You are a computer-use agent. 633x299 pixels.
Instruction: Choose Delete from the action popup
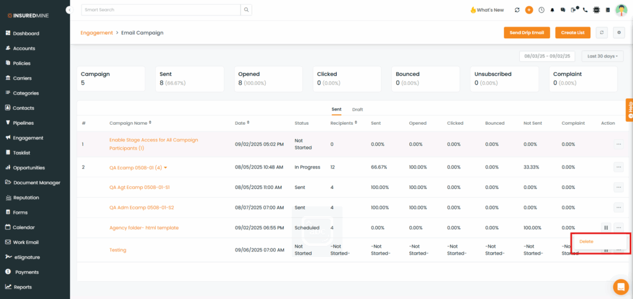[586, 242]
